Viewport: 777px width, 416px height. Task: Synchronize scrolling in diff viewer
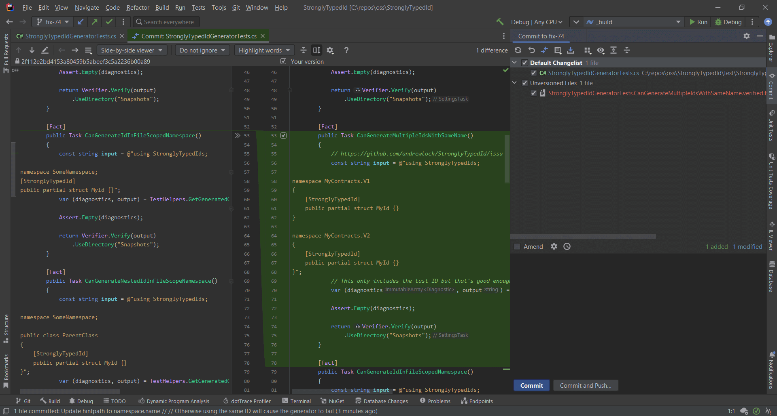pyautogui.click(x=316, y=50)
